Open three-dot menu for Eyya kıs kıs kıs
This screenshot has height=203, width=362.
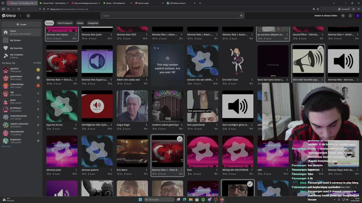(x=76, y=125)
